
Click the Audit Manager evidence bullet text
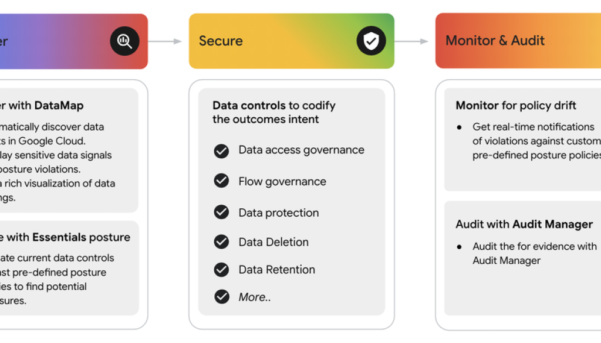coord(534,253)
